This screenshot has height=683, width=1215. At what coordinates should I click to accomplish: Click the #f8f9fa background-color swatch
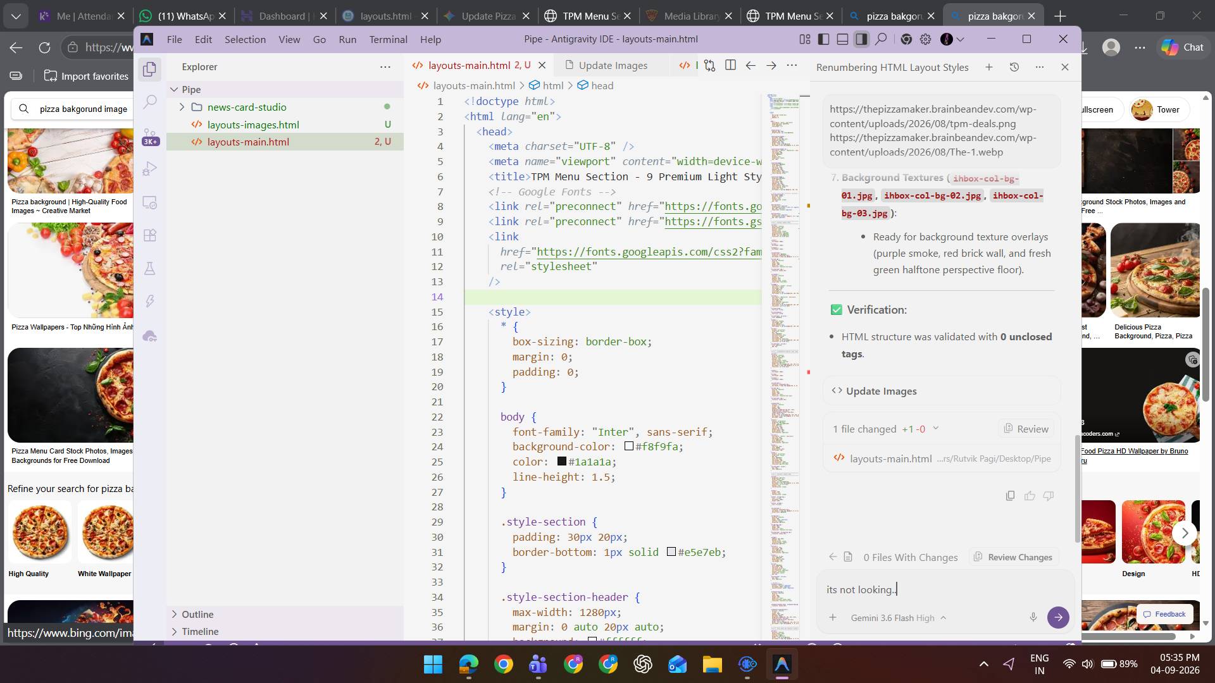628,446
